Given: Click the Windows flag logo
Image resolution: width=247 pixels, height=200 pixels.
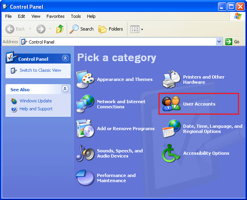Looking at the screenshot, I should click(238, 16).
